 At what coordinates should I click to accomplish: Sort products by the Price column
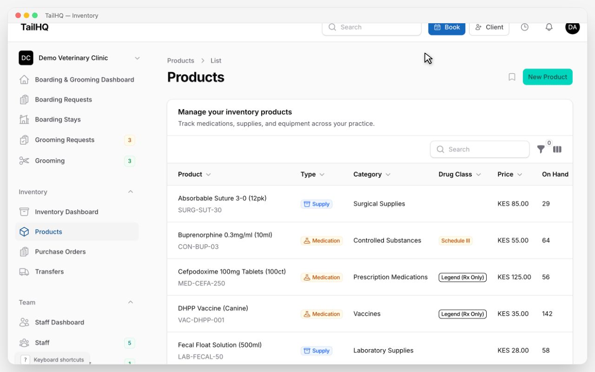tap(509, 174)
